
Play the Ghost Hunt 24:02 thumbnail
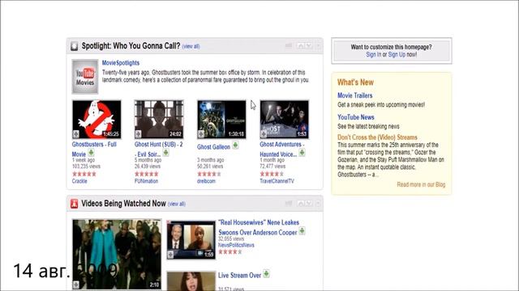coord(159,120)
